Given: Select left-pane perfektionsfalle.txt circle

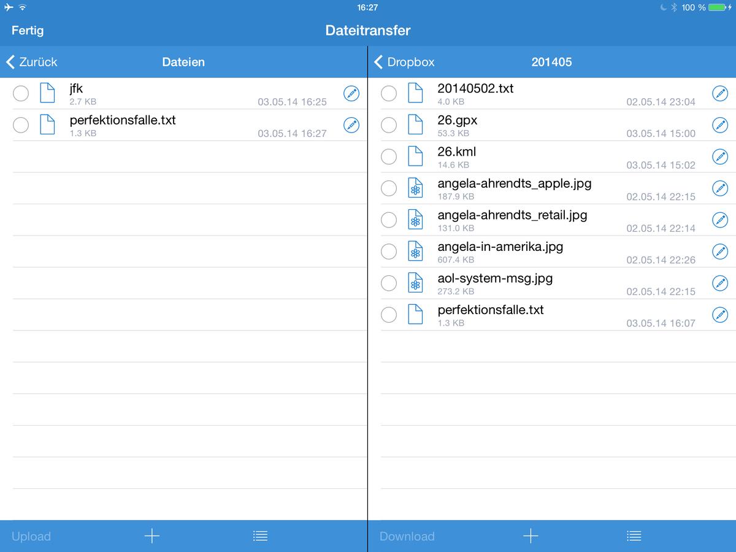Looking at the screenshot, I should point(21,125).
